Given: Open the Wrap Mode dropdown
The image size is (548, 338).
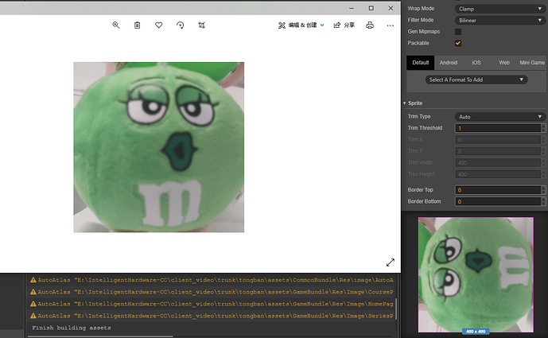Looking at the screenshot, I should click(x=500, y=9).
